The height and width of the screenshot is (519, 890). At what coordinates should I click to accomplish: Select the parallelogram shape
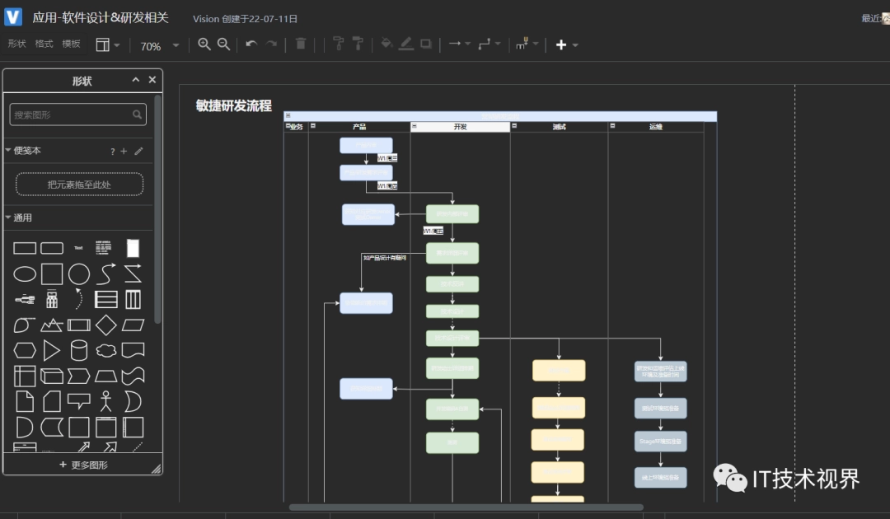[133, 325]
